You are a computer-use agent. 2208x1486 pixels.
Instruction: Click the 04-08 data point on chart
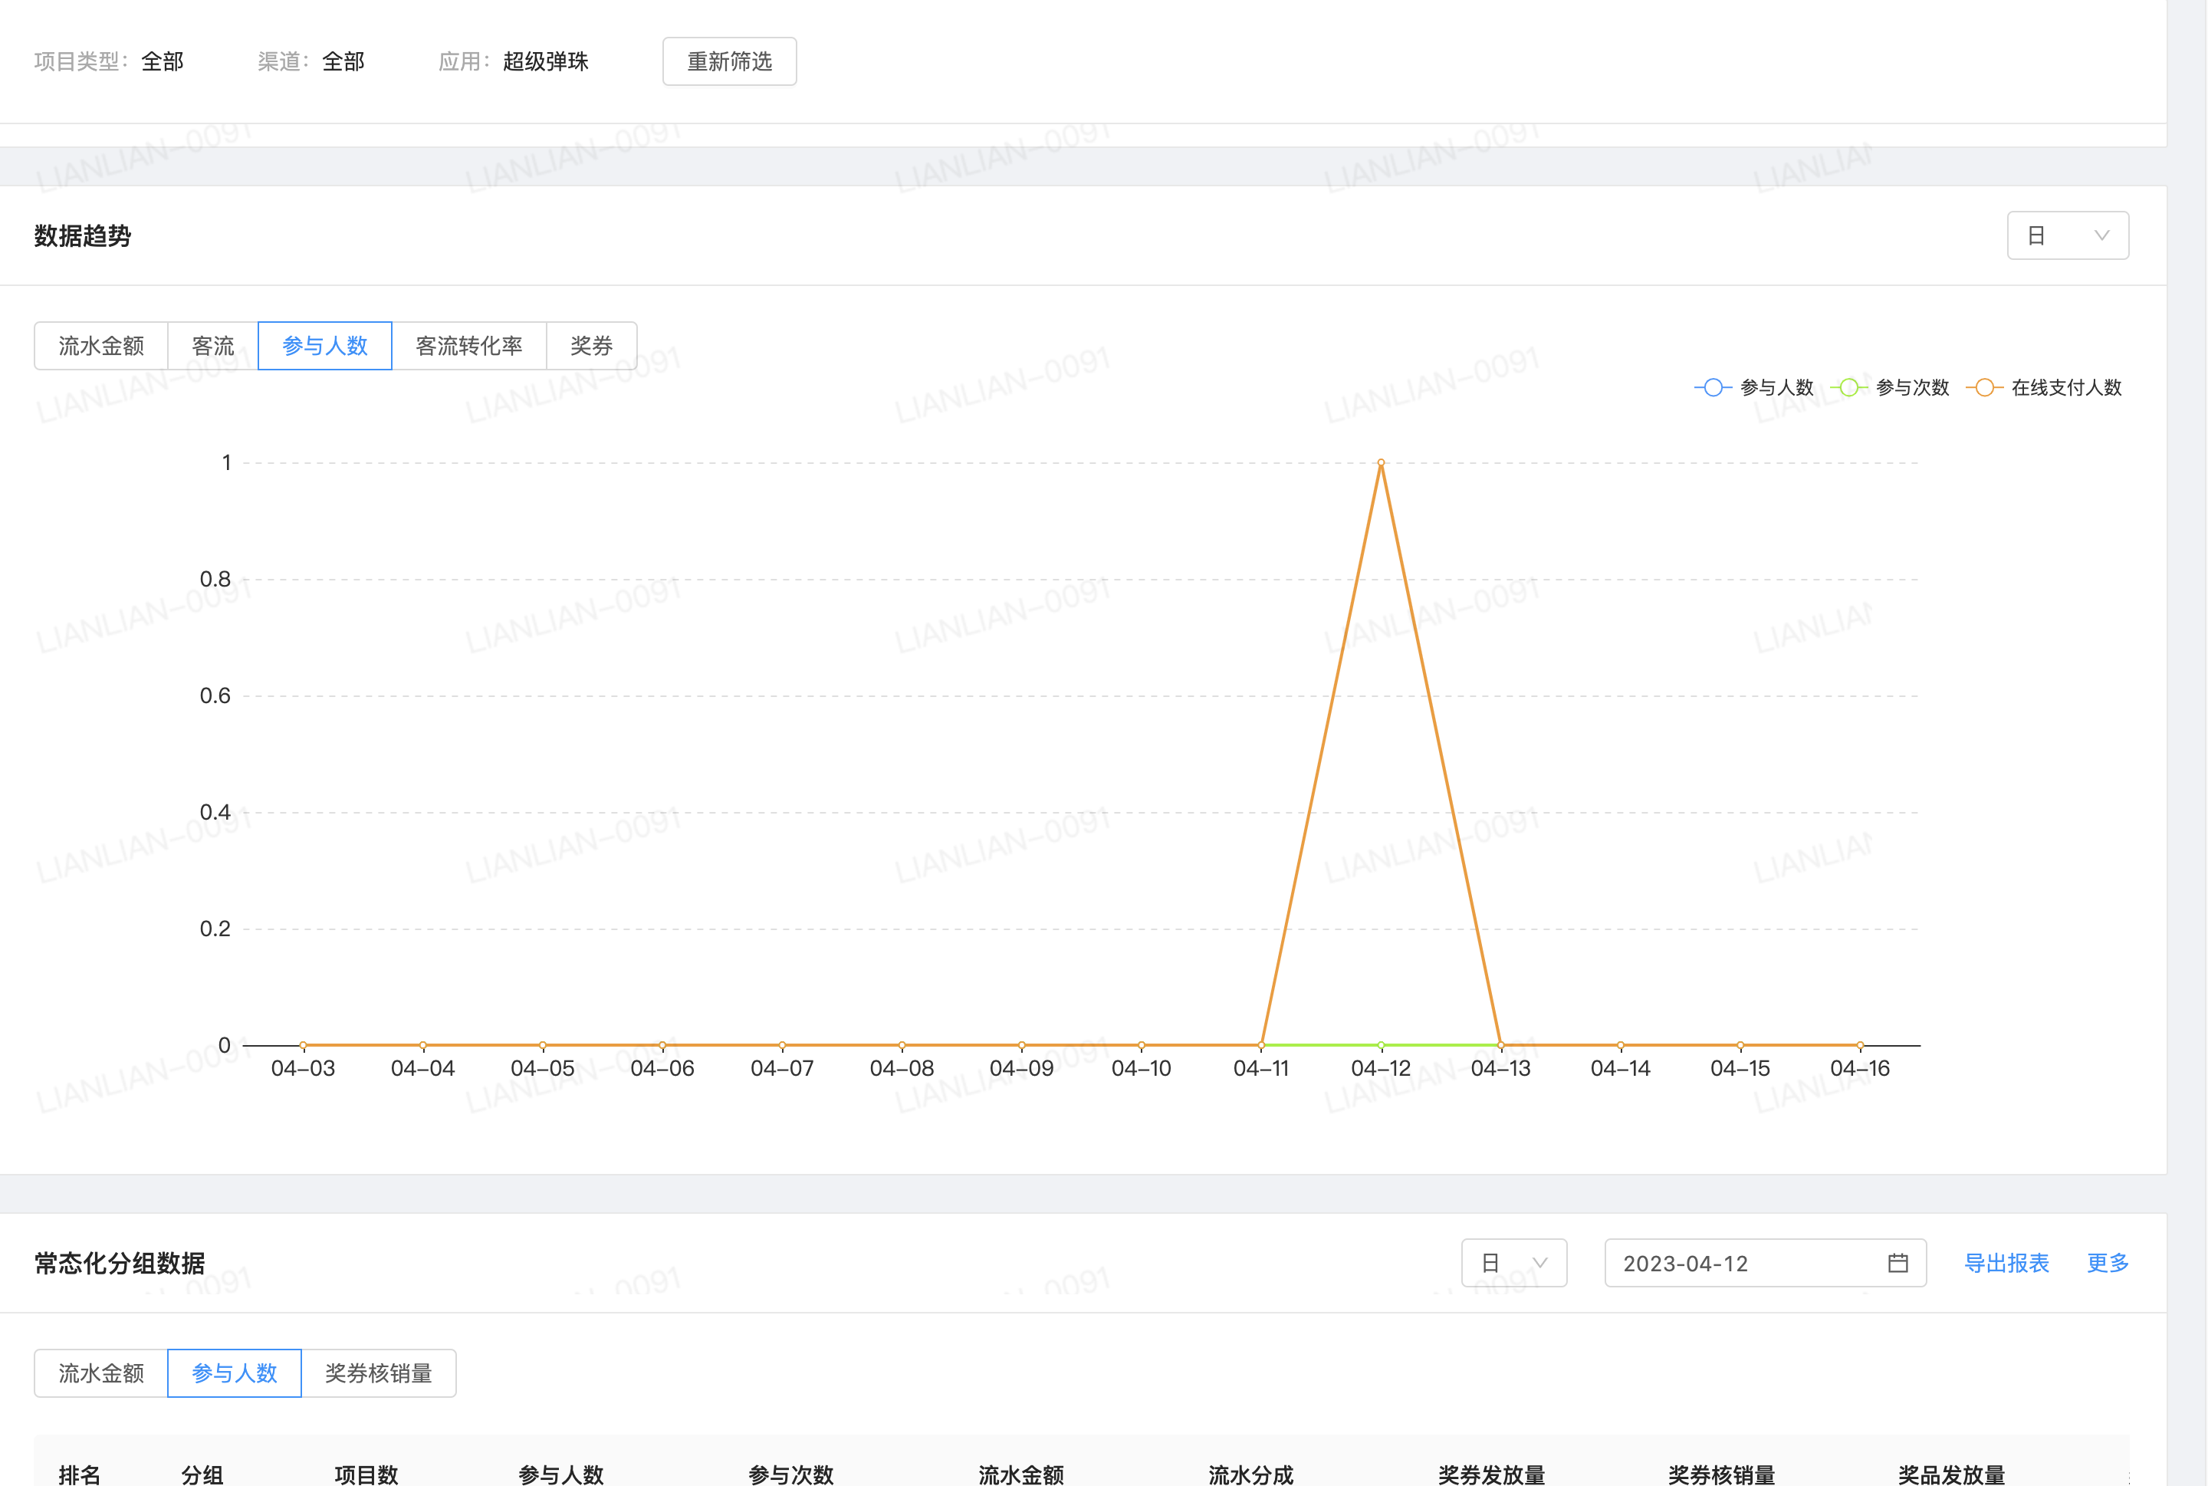(901, 1045)
